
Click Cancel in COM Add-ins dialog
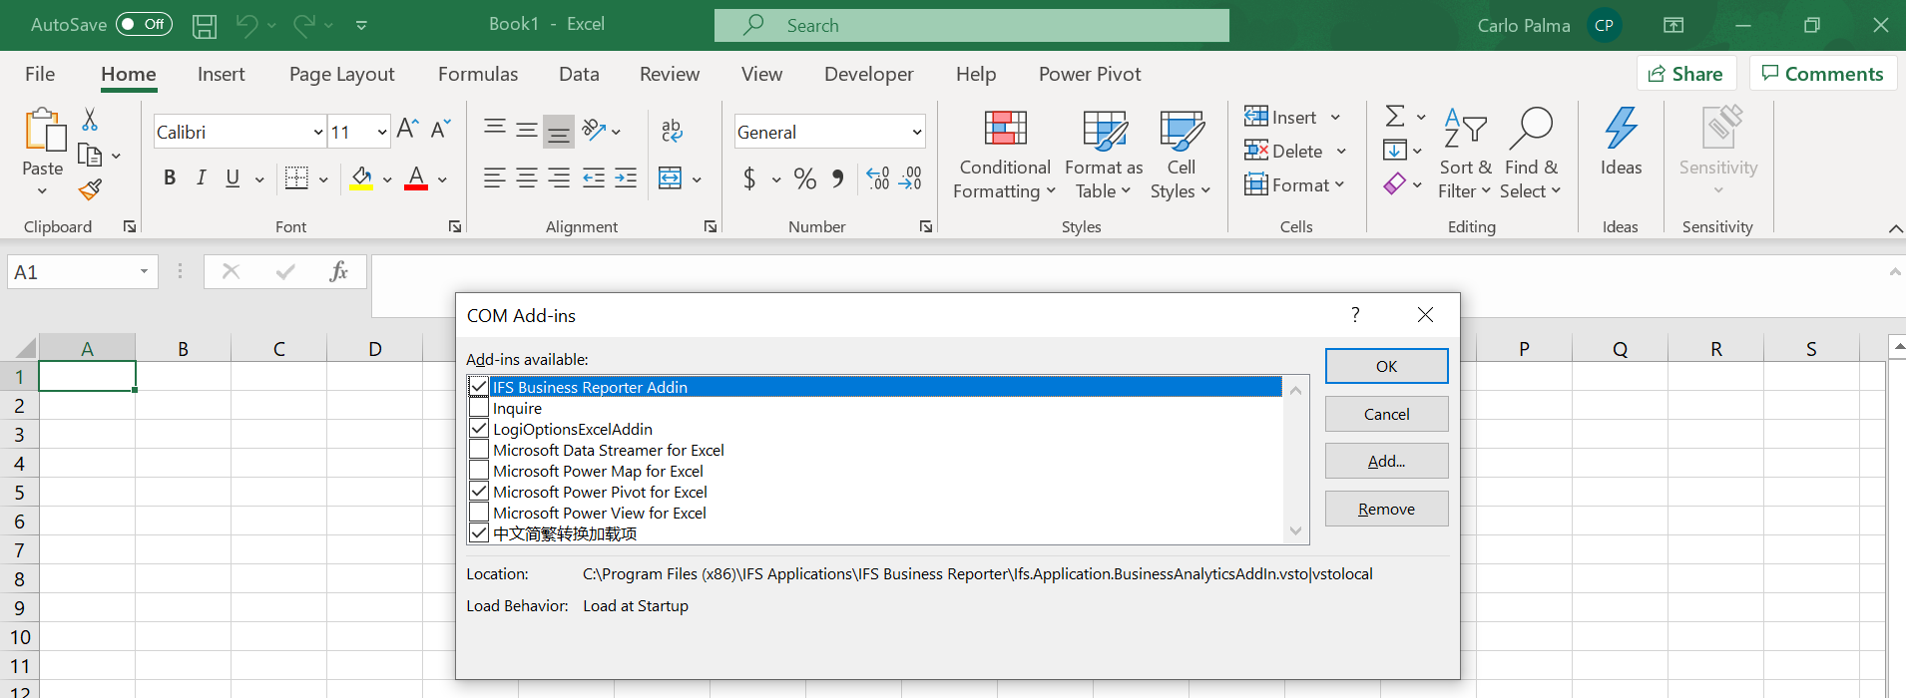(x=1386, y=414)
